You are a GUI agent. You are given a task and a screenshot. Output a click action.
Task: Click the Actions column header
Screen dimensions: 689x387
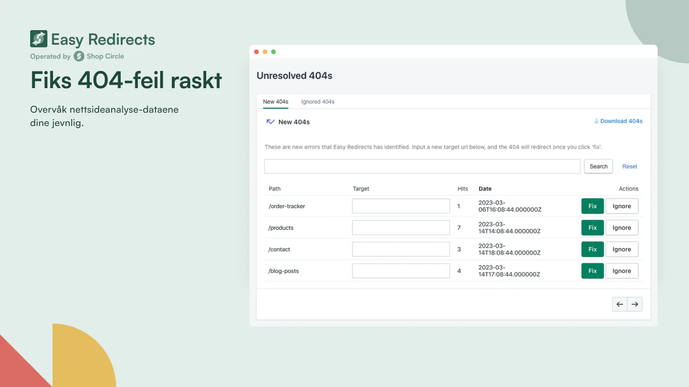coord(628,189)
